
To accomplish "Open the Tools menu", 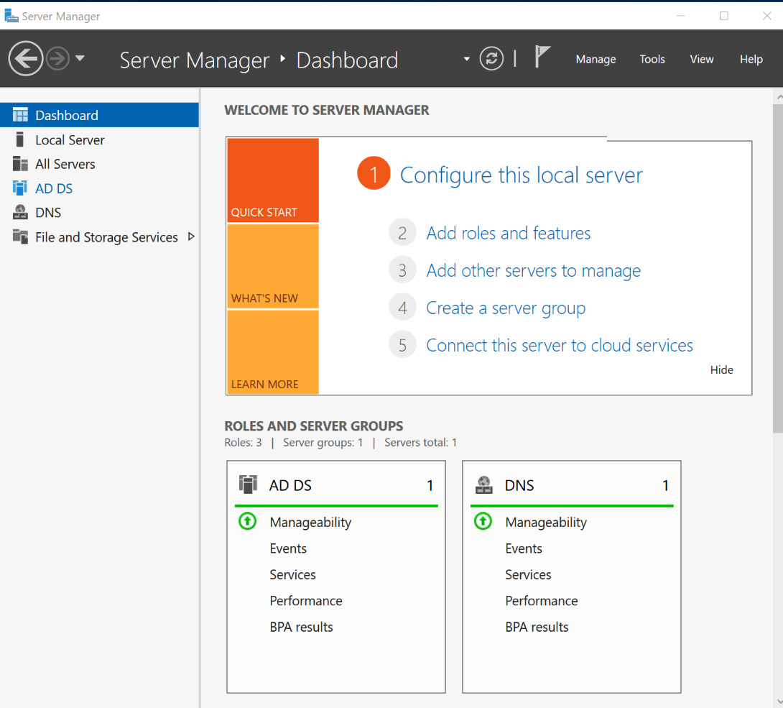I will pos(652,59).
